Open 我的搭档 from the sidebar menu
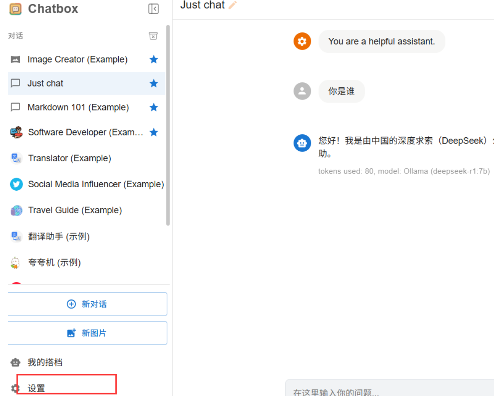 [x=45, y=362]
